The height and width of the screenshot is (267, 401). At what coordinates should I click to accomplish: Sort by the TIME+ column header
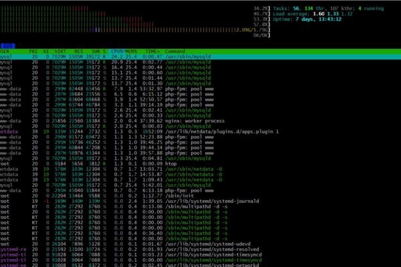pyautogui.click(x=152, y=51)
